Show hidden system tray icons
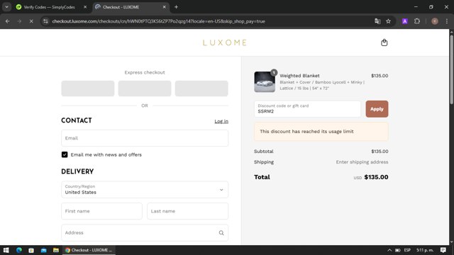Image resolution: width=454 pixels, height=255 pixels. coord(389,250)
